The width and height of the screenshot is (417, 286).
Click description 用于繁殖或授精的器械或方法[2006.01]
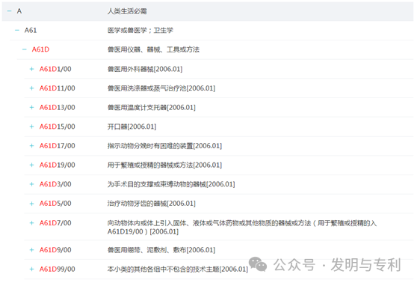click(164, 165)
